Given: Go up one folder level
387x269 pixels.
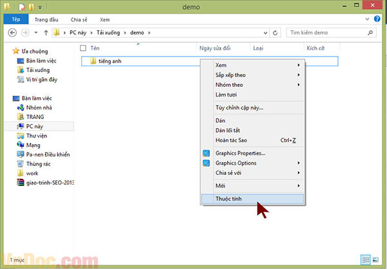Looking at the screenshot, I should click(x=46, y=33).
